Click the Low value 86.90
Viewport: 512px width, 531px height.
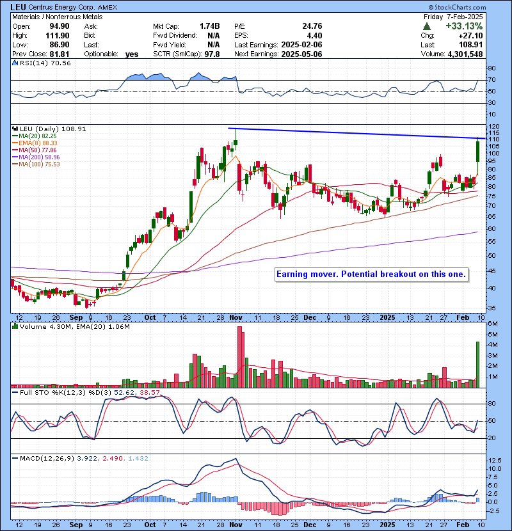(x=60, y=45)
